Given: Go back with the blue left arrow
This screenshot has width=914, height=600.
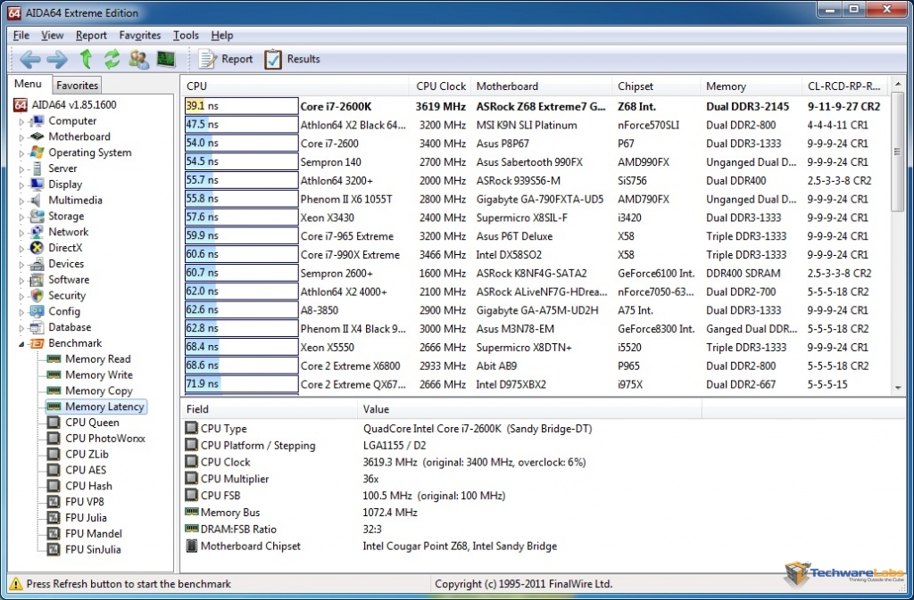Looking at the screenshot, I should (29, 59).
